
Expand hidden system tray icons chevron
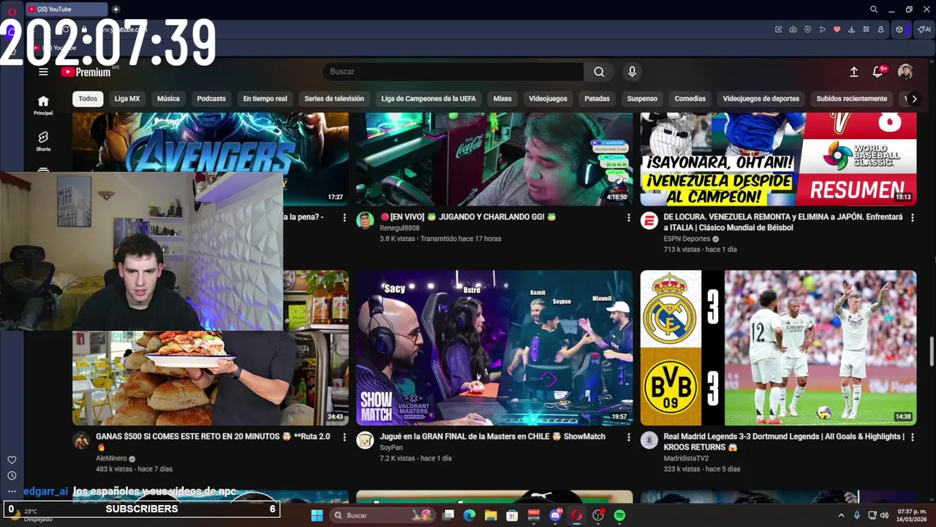click(x=841, y=515)
